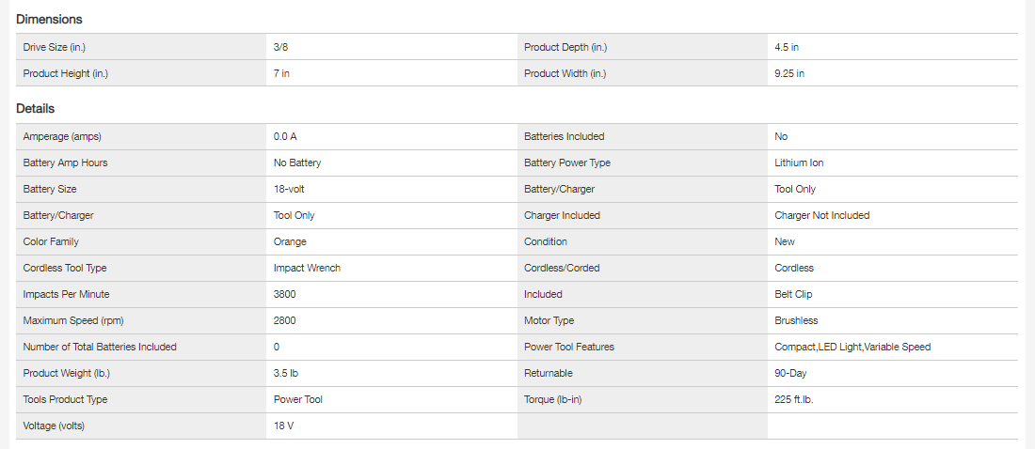
Task: Select the Belt Clip value
Action: (x=794, y=294)
